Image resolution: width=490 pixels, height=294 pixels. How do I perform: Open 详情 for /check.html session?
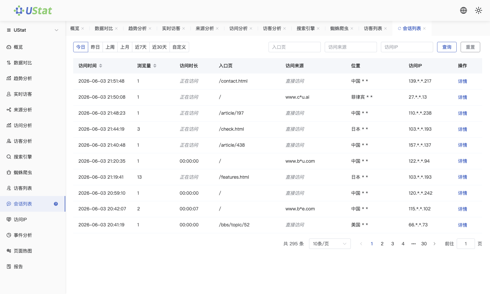tap(463, 129)
